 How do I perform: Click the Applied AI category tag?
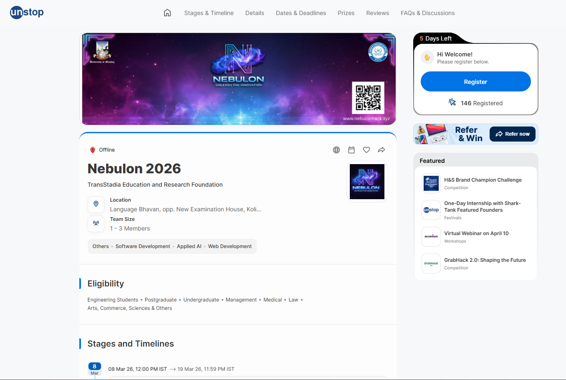click(x=189, y=246)
